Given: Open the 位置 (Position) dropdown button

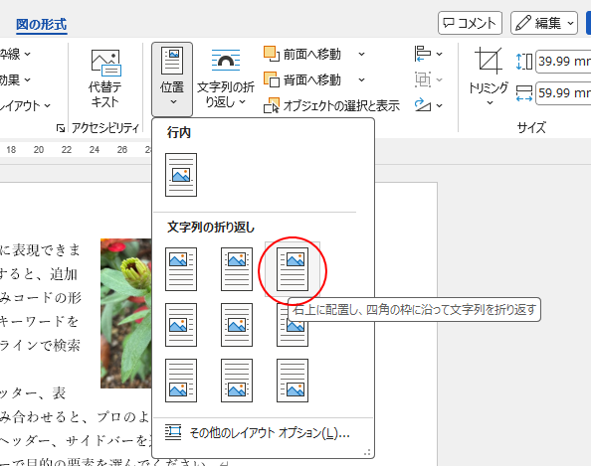Looking at the screenshot, I should tap(172, 79).
